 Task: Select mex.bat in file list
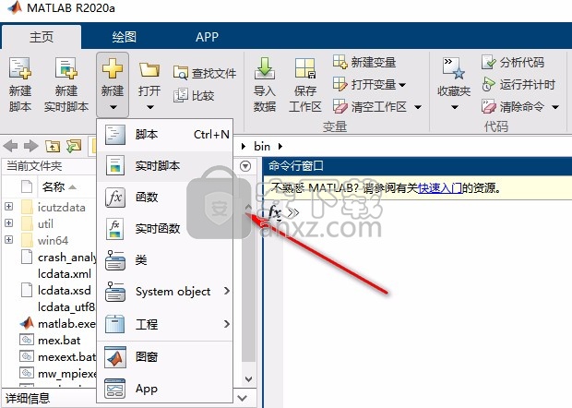click(x=50, y=340)
